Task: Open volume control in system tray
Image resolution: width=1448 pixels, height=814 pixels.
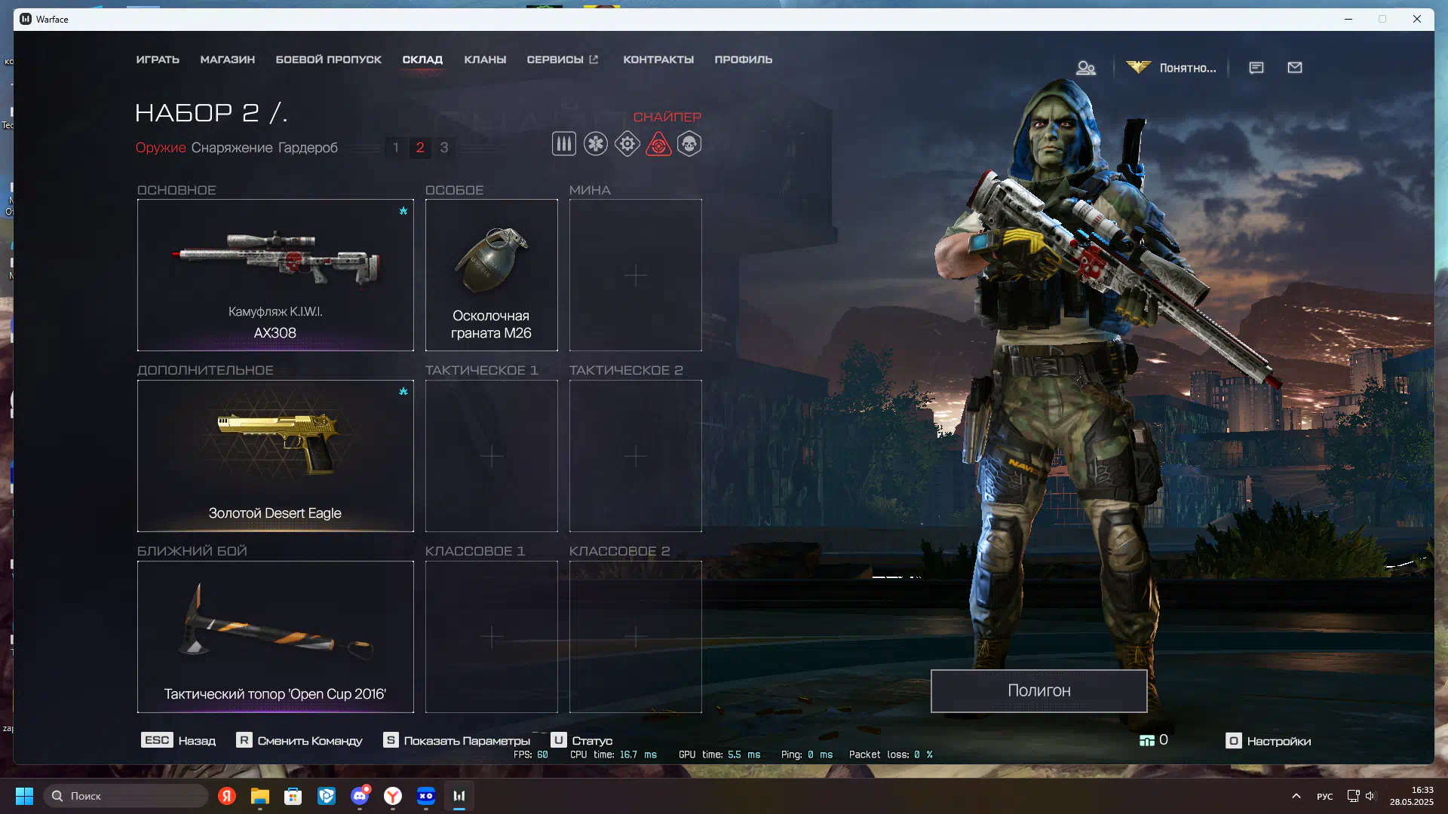Action: click(x=1370, y=796)
